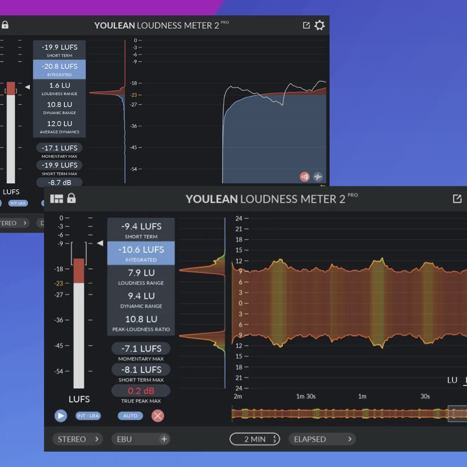Open the settings gear in the back window
The width and height of the screenshot is (467, 467).
pos(320,26)
